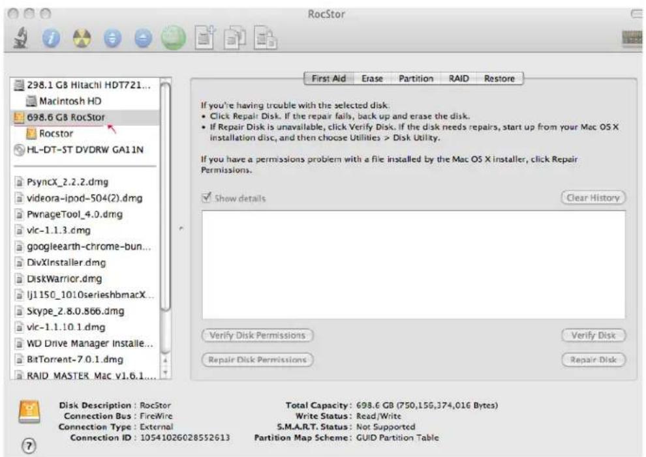646x457 pixels.
Task: Select vlc-1.1.10.1.dmg disk image
Action: point(84,327)
